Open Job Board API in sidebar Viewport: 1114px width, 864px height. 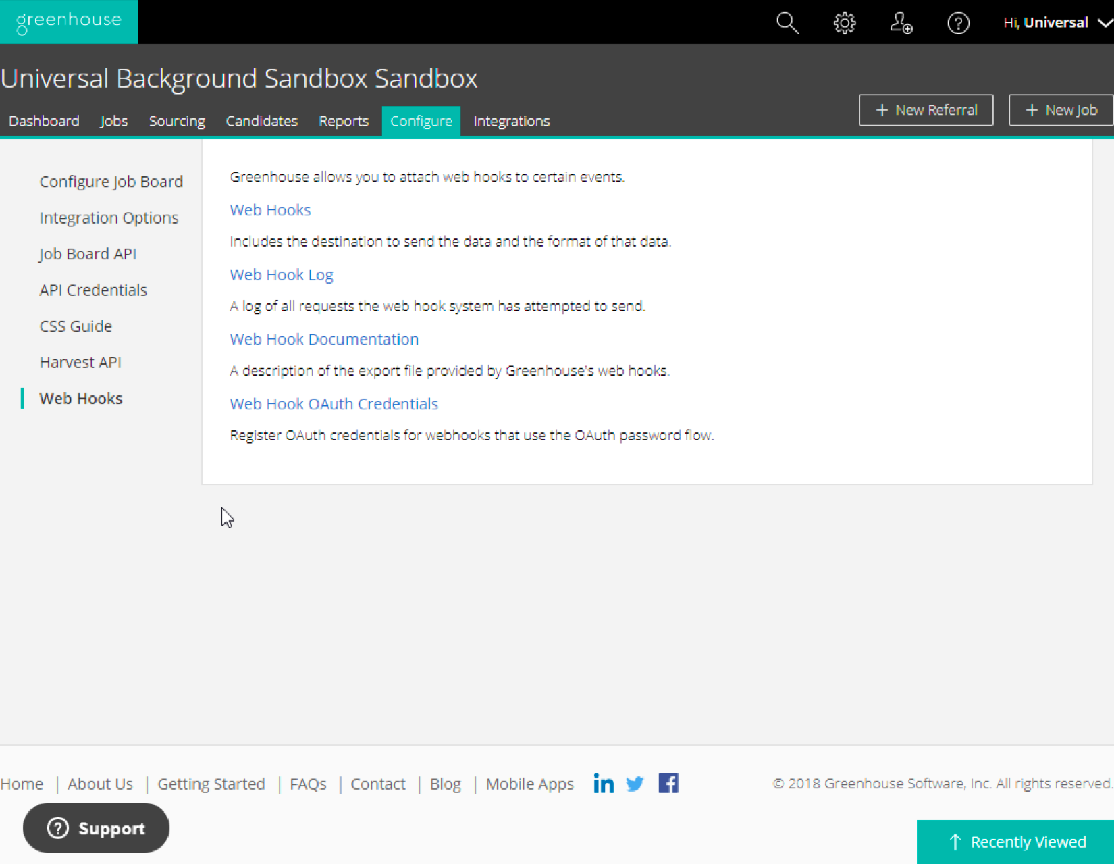pos(88,254)
